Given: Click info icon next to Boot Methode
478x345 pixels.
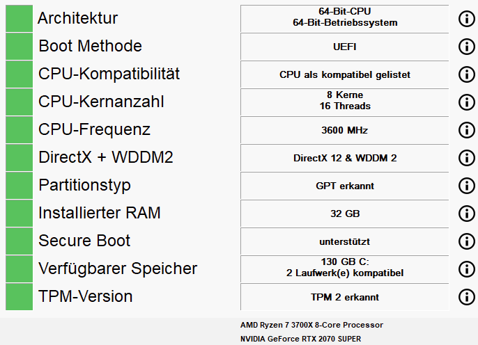Looking at the screenshot, I should 467,47.
